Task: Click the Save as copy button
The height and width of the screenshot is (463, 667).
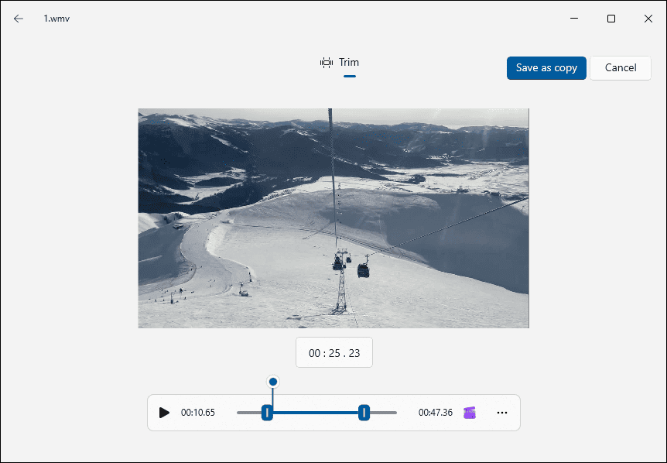Action: [546, 68]
